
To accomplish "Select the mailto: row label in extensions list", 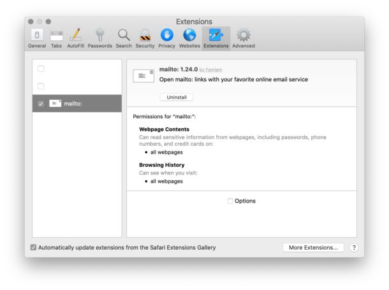I will tap(73, 103).
